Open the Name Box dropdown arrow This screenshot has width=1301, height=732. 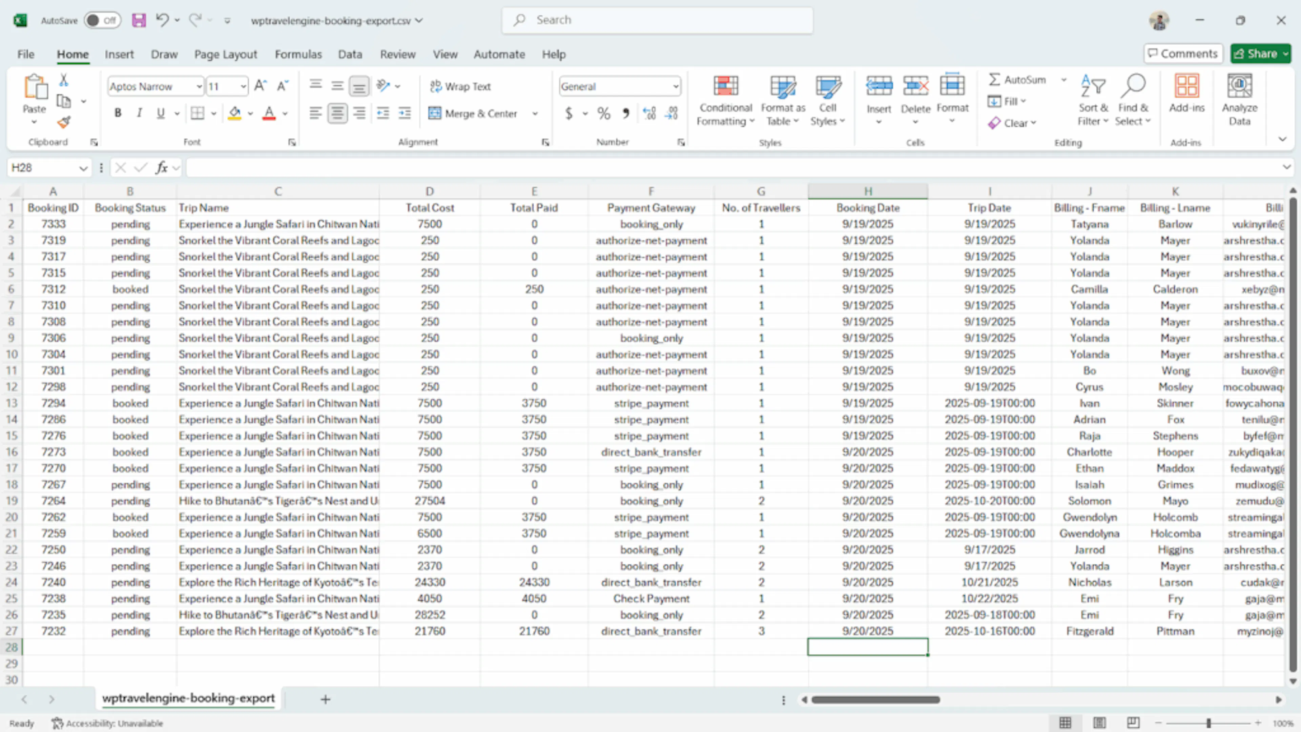point(83,168)
